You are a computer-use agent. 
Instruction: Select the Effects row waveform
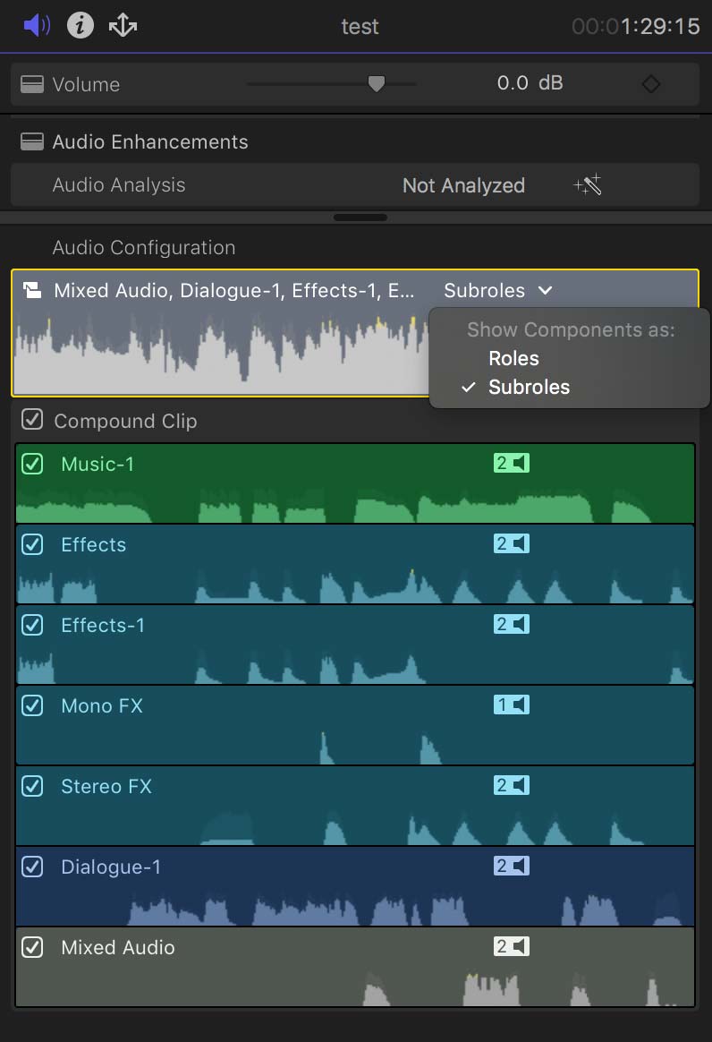(x=355, y=585)
